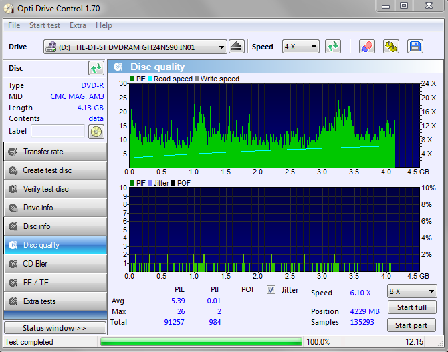Click the Samples value 135293
The width and height of the screenshot is (448, 352).
pos(362,322)
